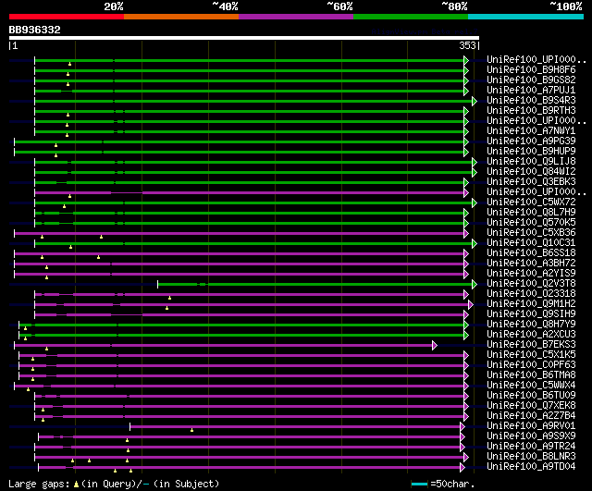The height and width of the screenshot is (491, 592).
Task: Click the yellow gap marker on the A9RV01 row
Action: point(191,429)
